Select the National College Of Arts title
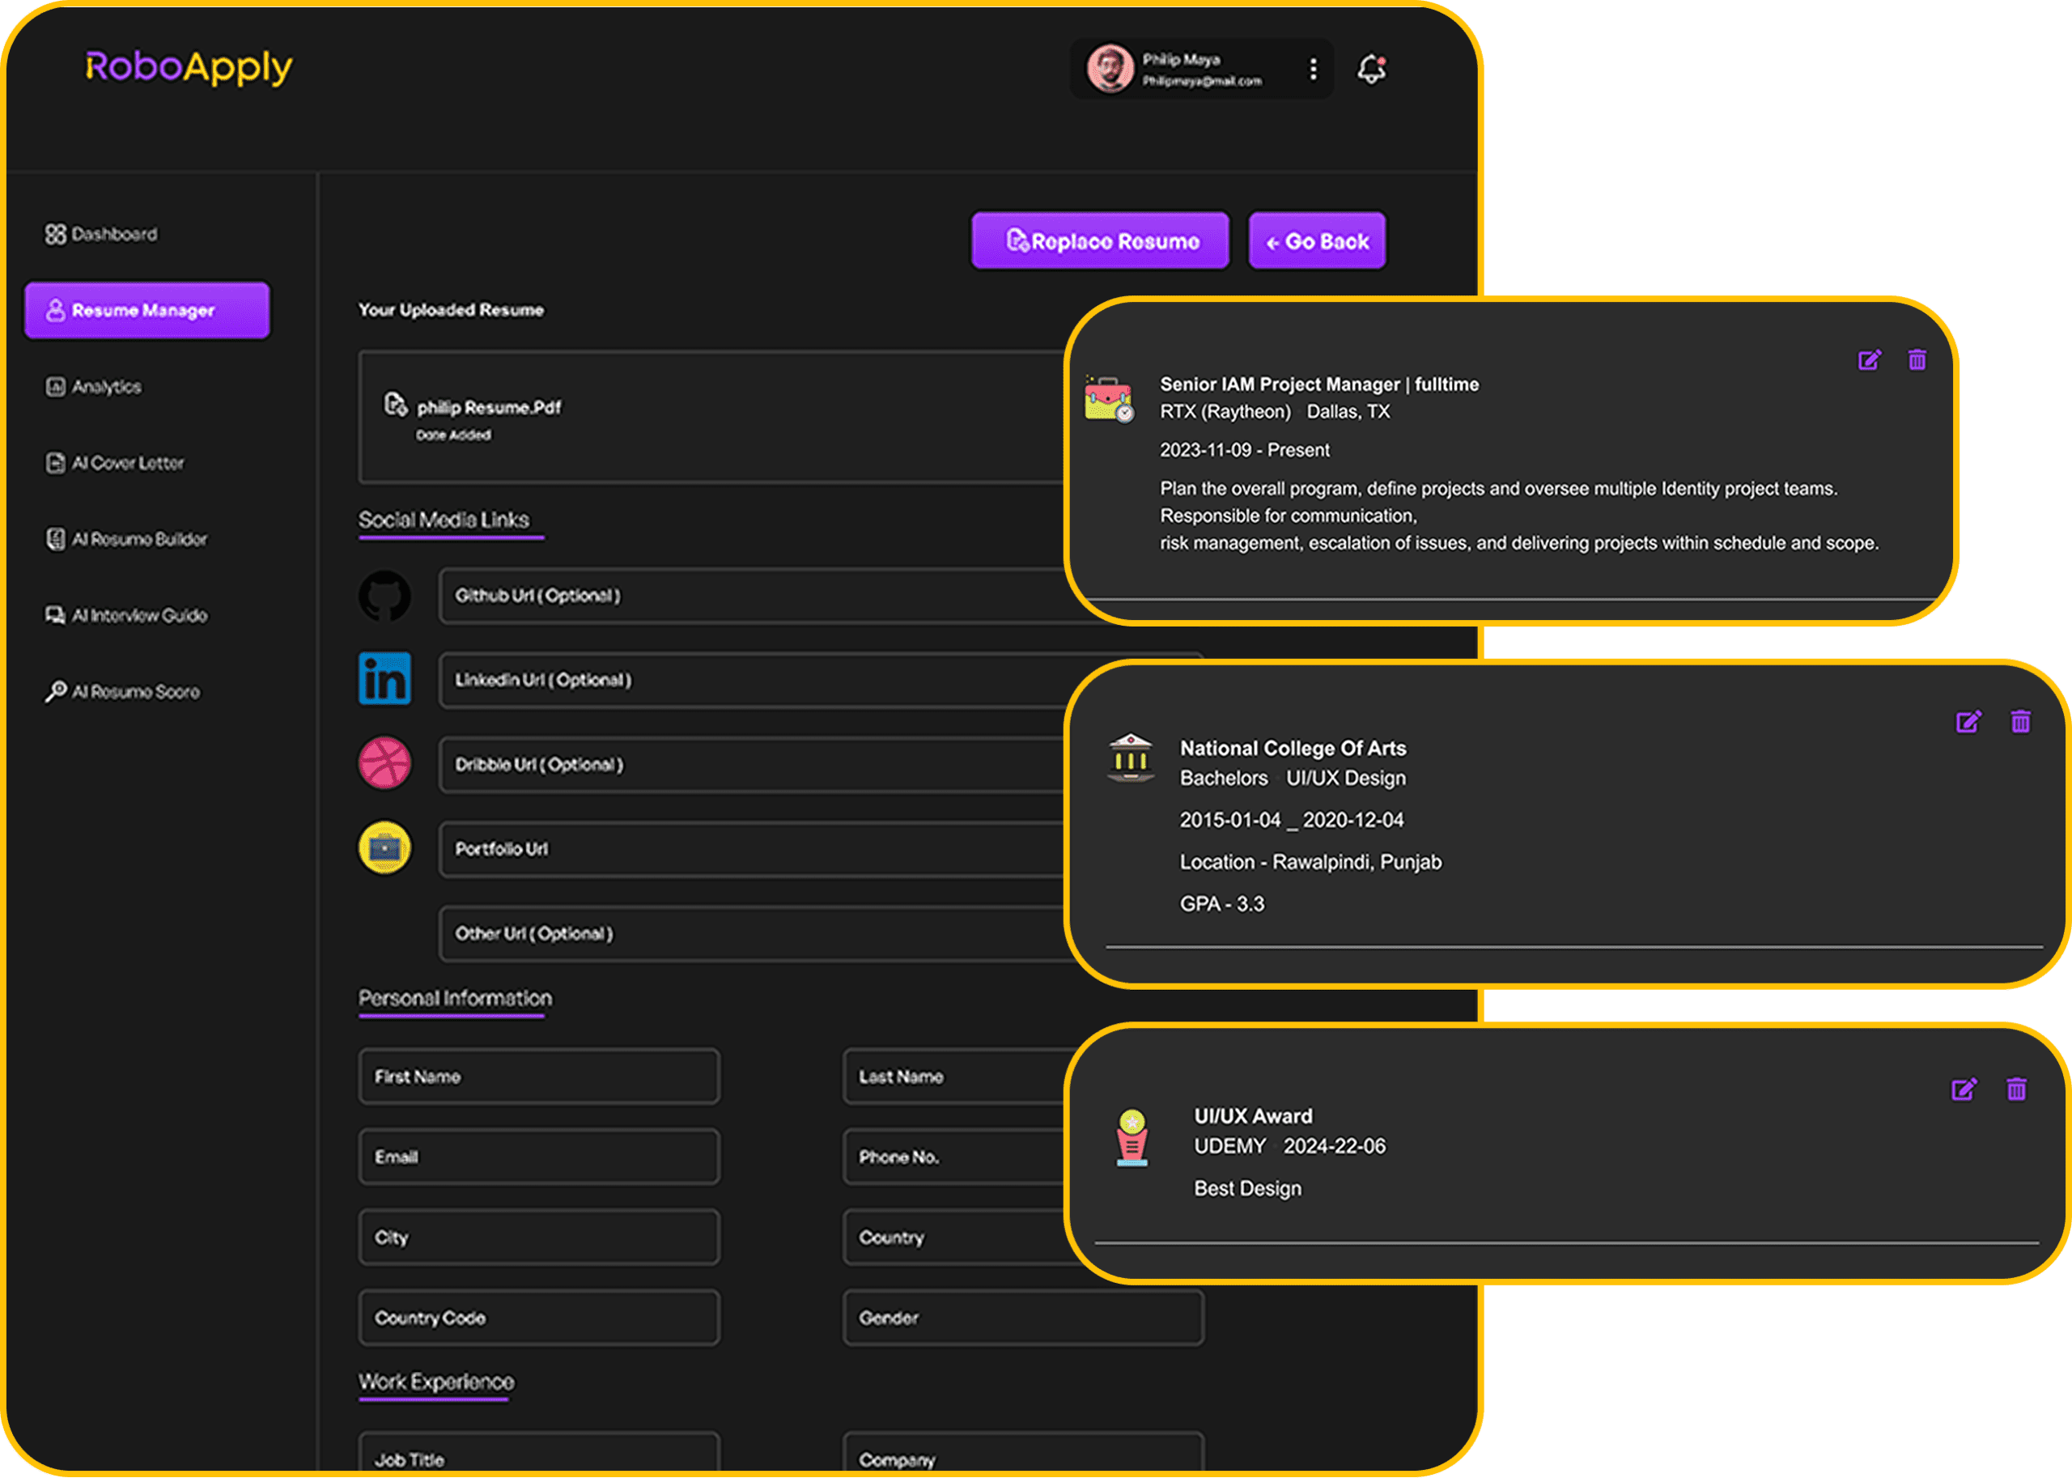2072x1478 pixels. pos(1293,749)
